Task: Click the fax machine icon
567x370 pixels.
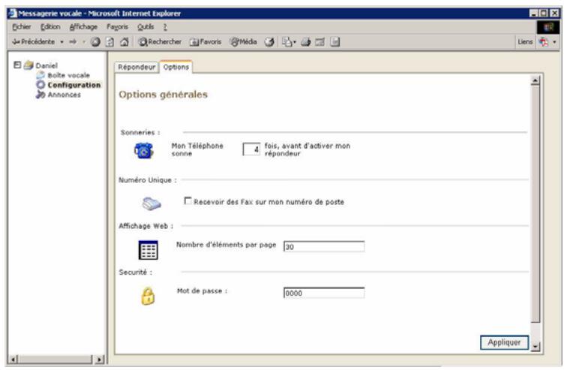Action: [x=151, y=203]
